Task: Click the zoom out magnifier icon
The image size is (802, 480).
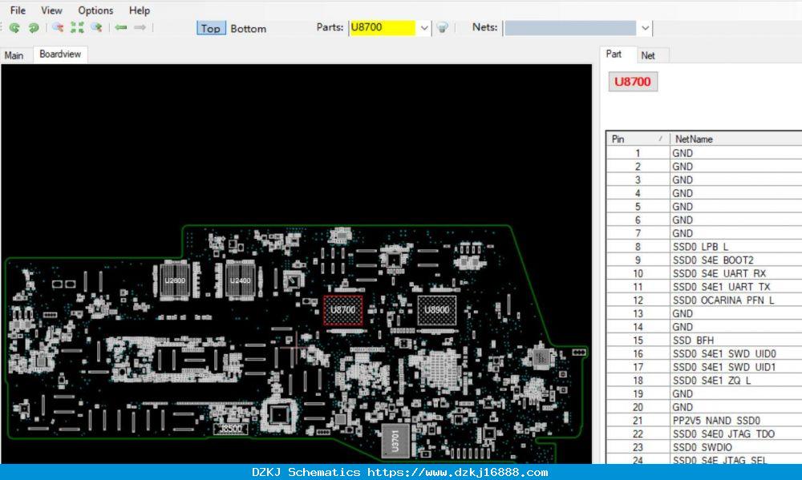Action: (x=58, y=27)
